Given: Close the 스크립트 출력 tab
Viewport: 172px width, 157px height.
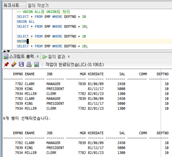Looking at the screenshot, I should point(38,56).
